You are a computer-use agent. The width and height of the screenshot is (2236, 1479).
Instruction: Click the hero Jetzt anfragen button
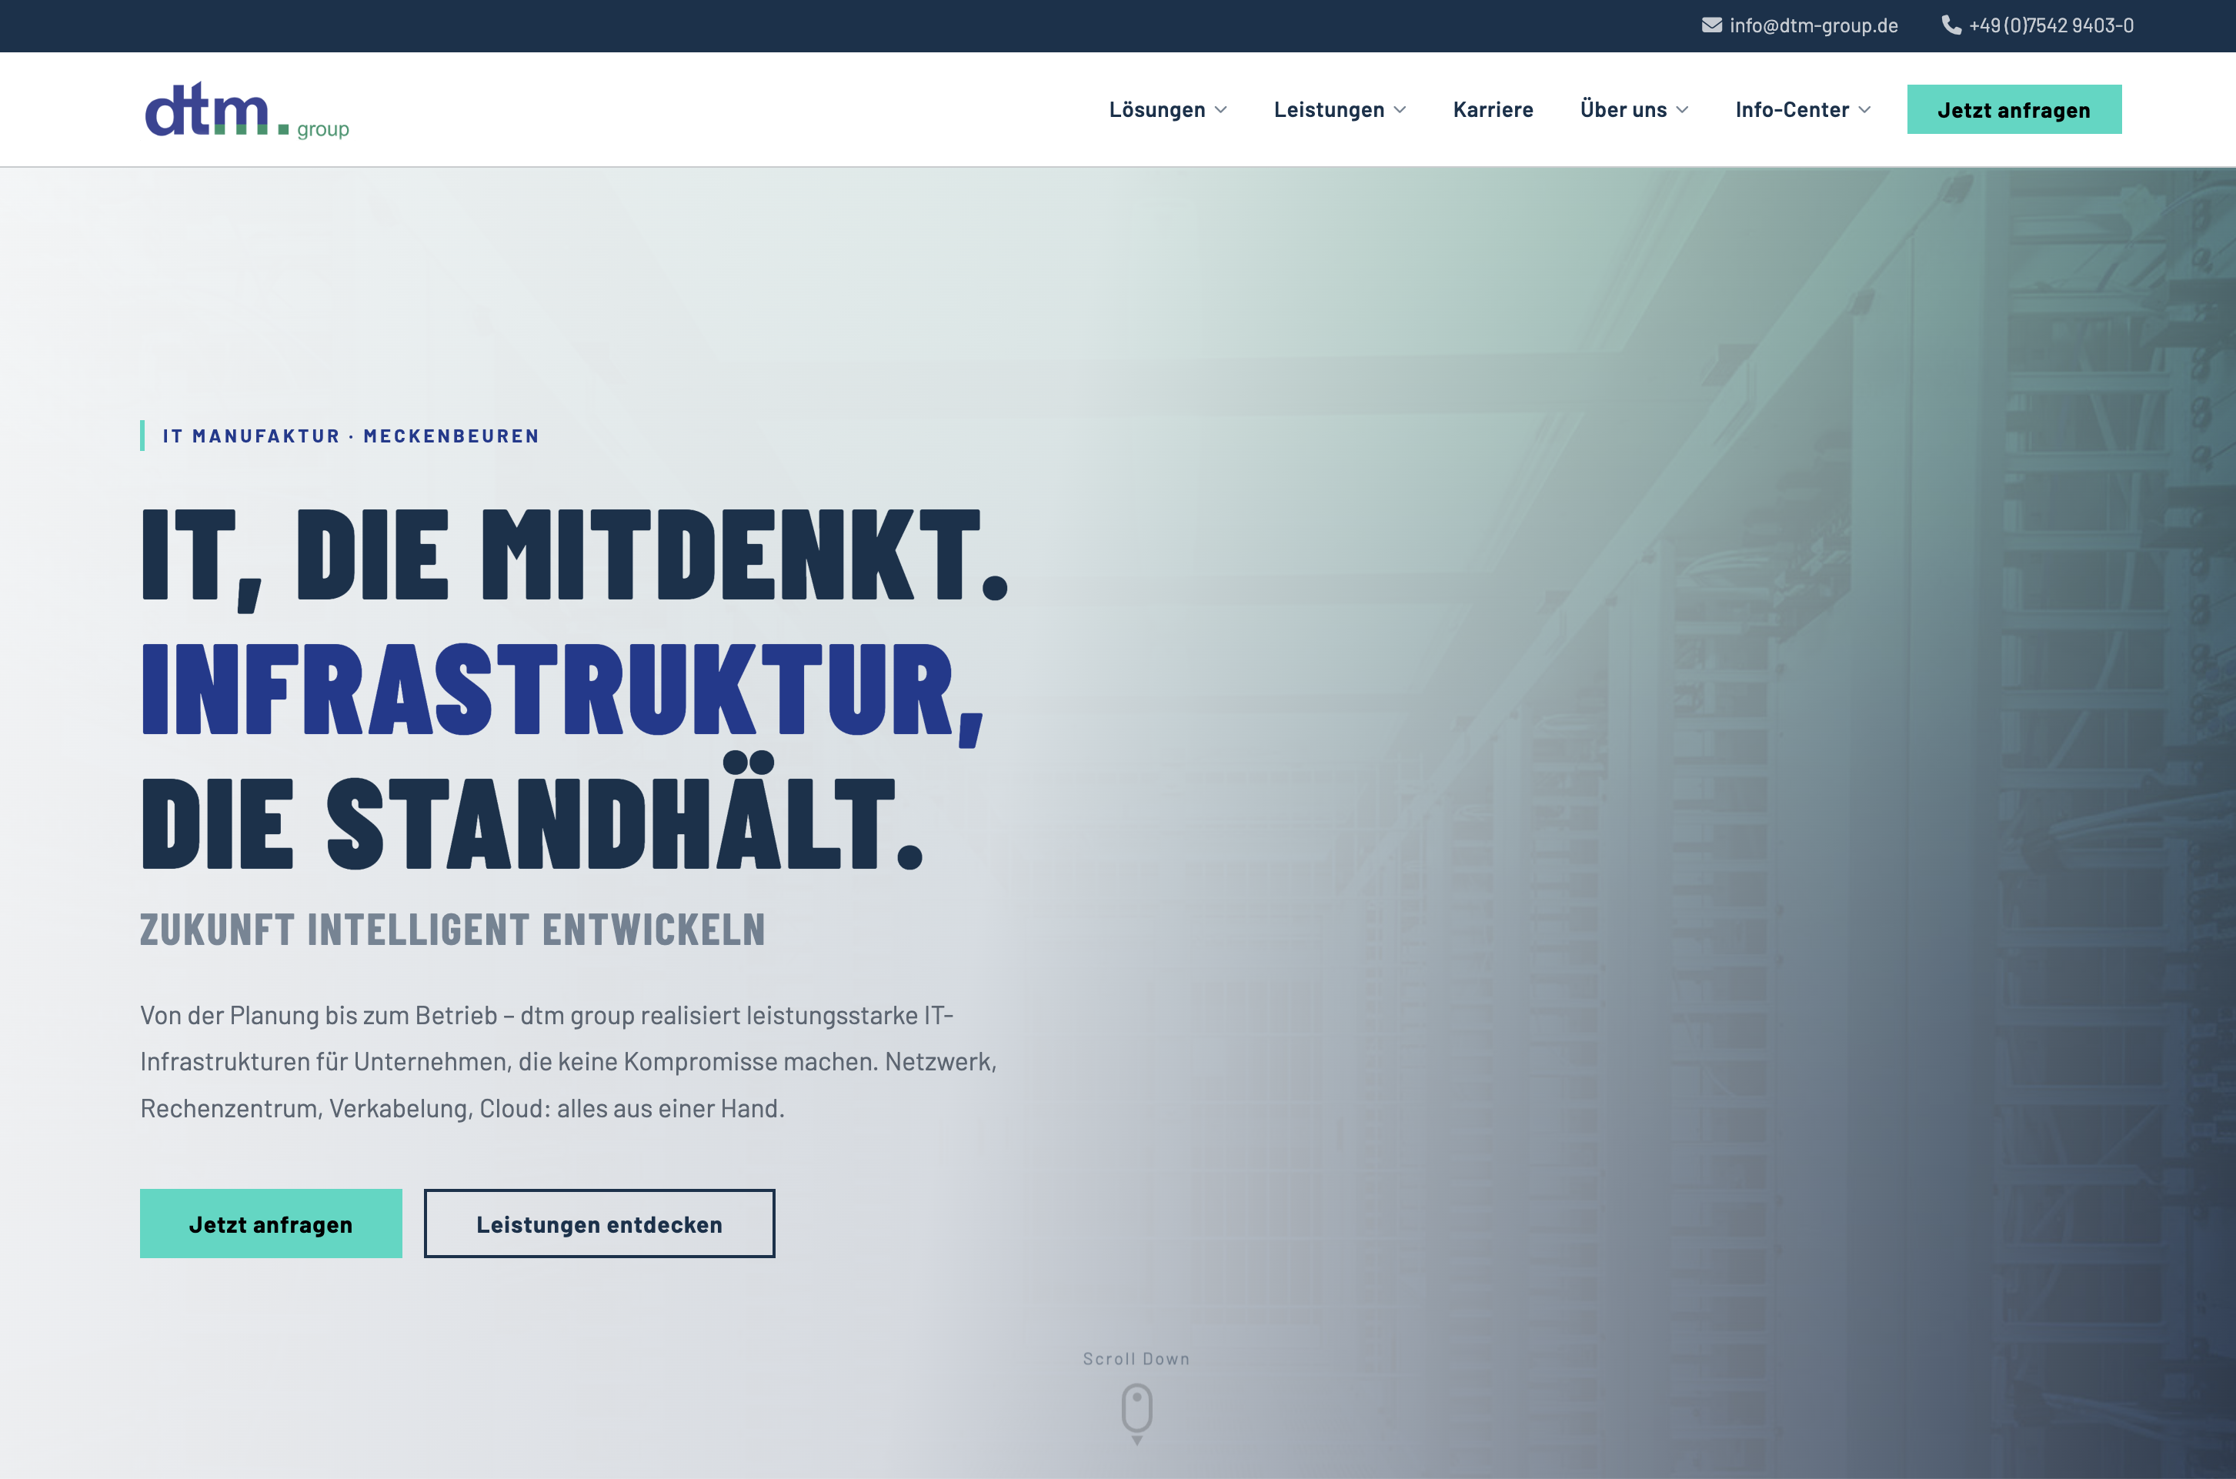[x=271, y=1224]
